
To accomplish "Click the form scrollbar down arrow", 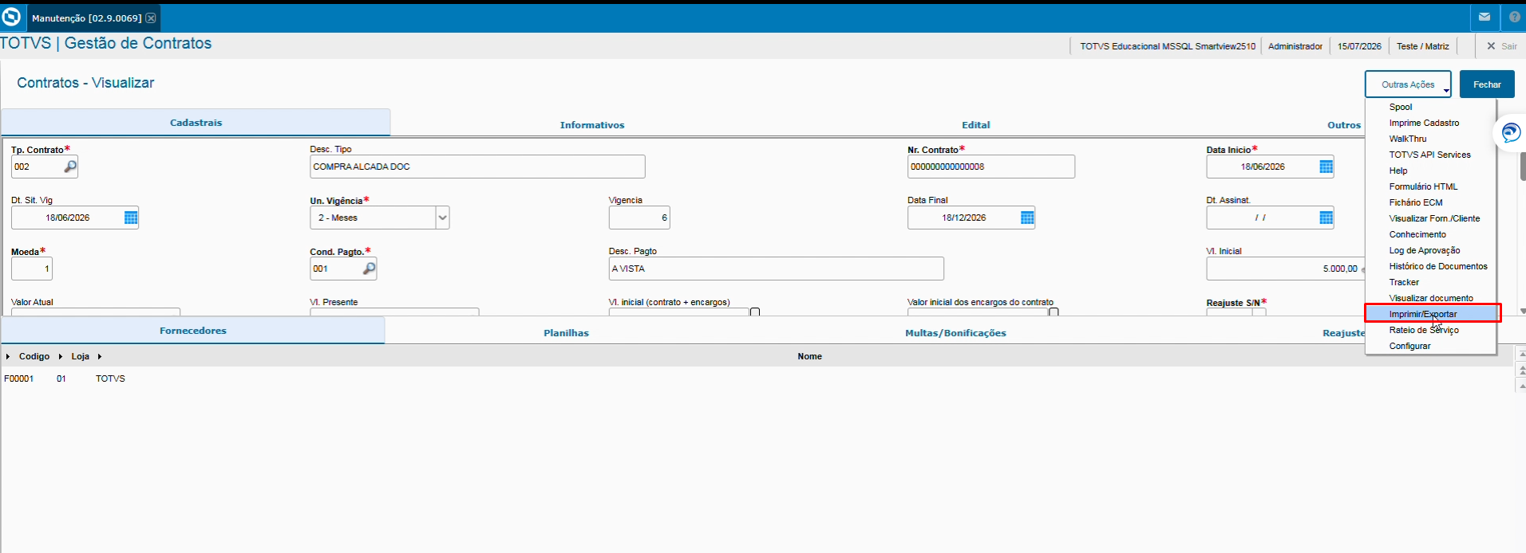I will (1523, 312).
